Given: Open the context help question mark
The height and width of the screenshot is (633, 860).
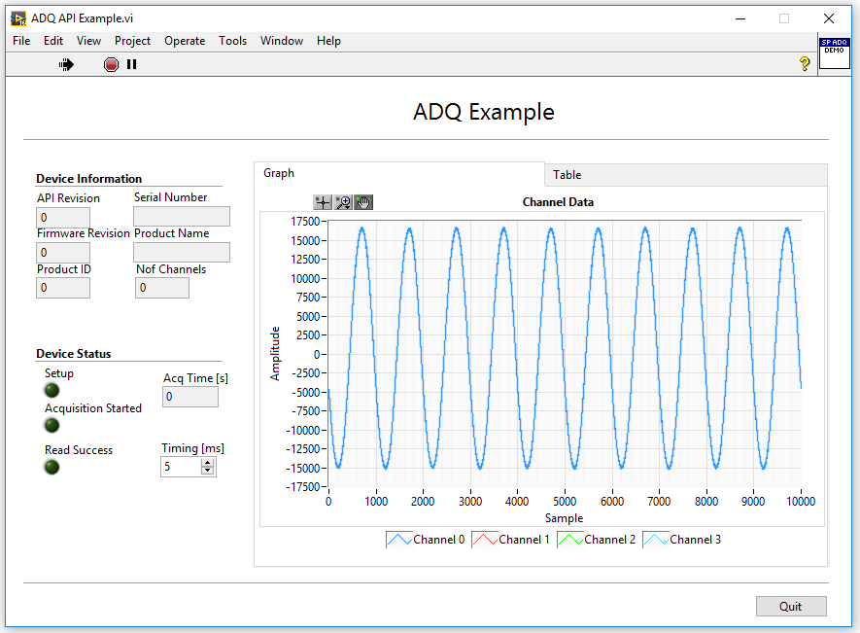Looking at the screenshot, I should tap(805, 64).
